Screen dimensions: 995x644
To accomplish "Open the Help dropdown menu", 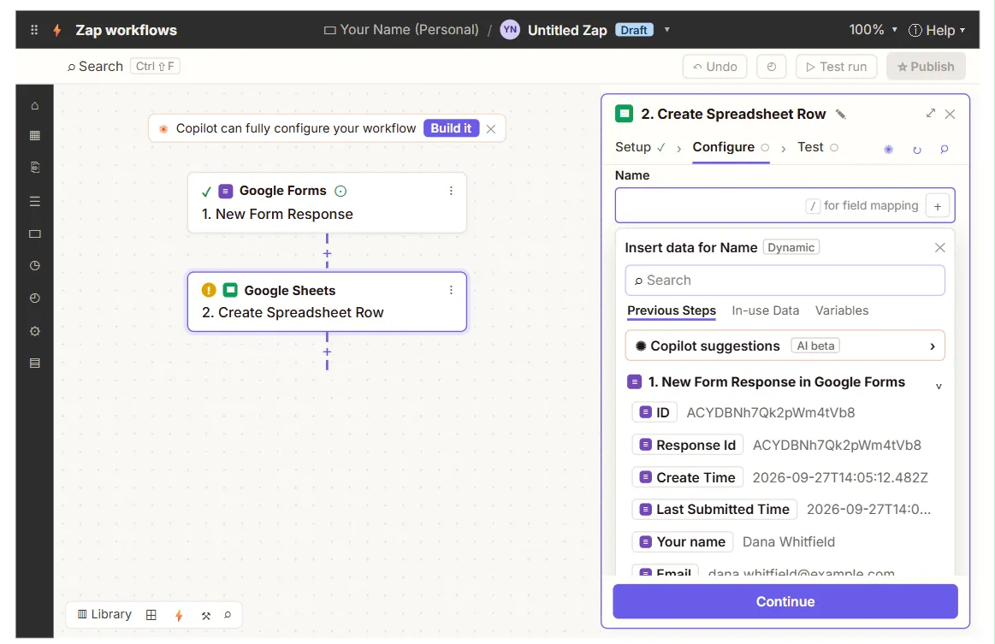I will pos(937,30).
